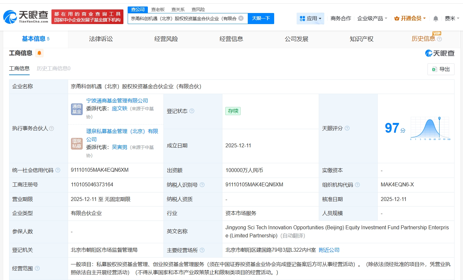Open the help tooltip beside 统一社会信用代码
Viewport: 463px width, 280px height.
58,170
